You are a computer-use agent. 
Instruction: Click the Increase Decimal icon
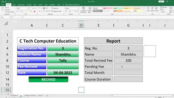tap(75, 11)
